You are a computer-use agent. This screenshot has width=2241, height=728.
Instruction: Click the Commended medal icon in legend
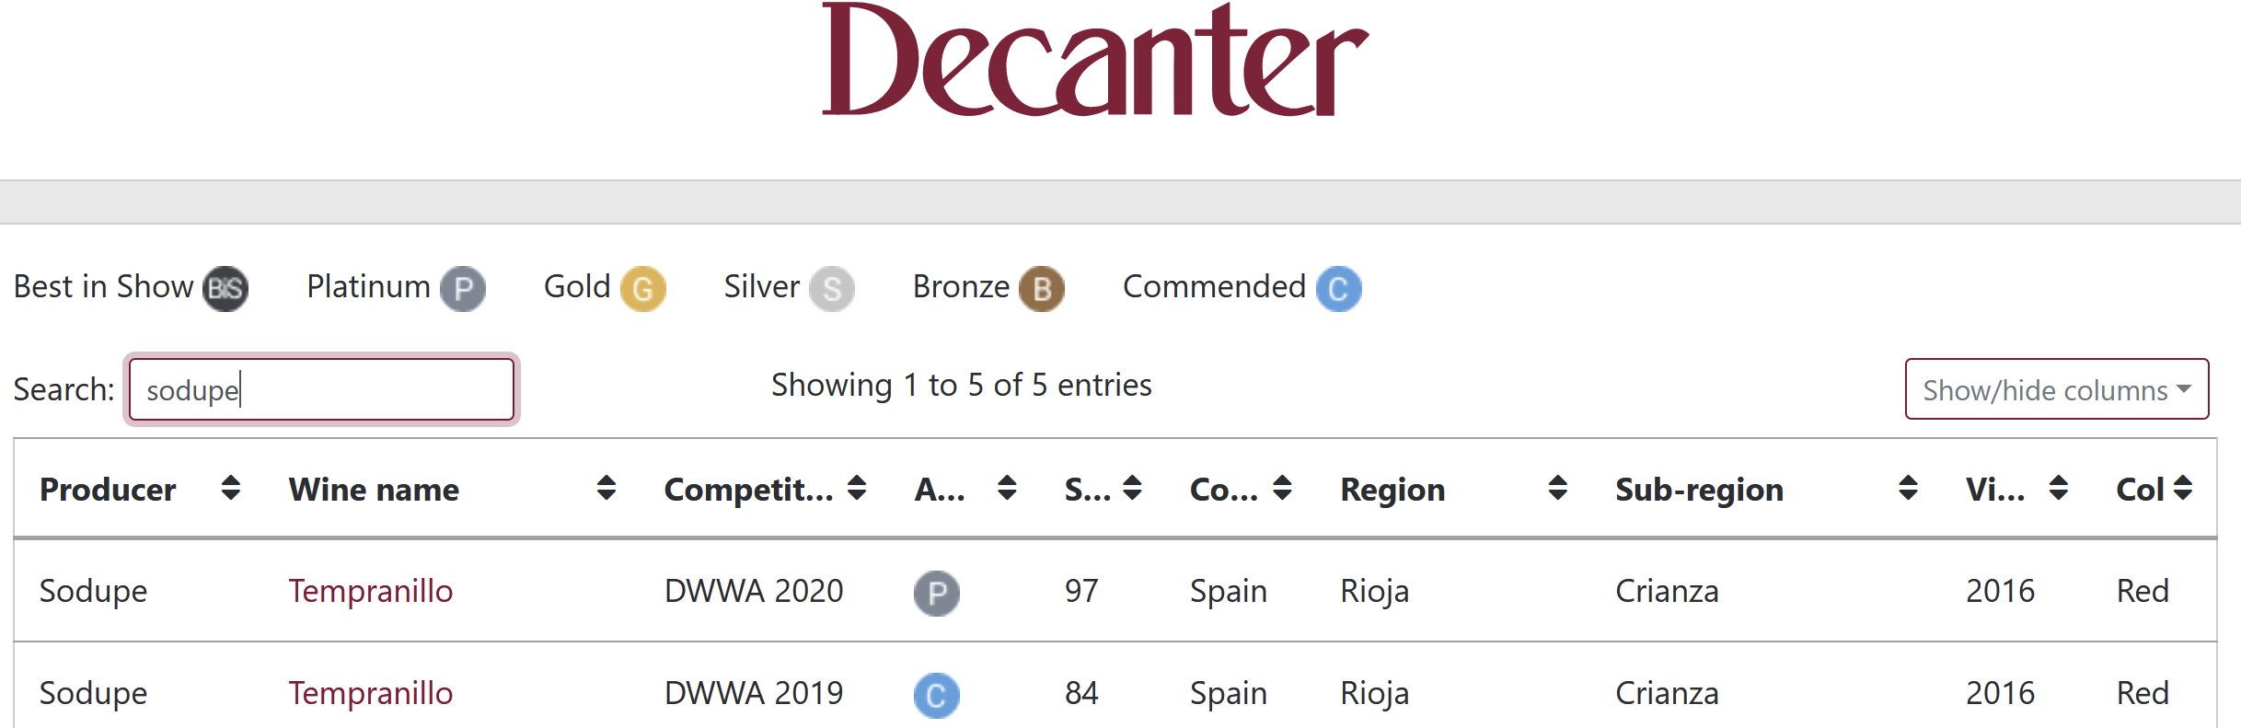(1338, 289)
